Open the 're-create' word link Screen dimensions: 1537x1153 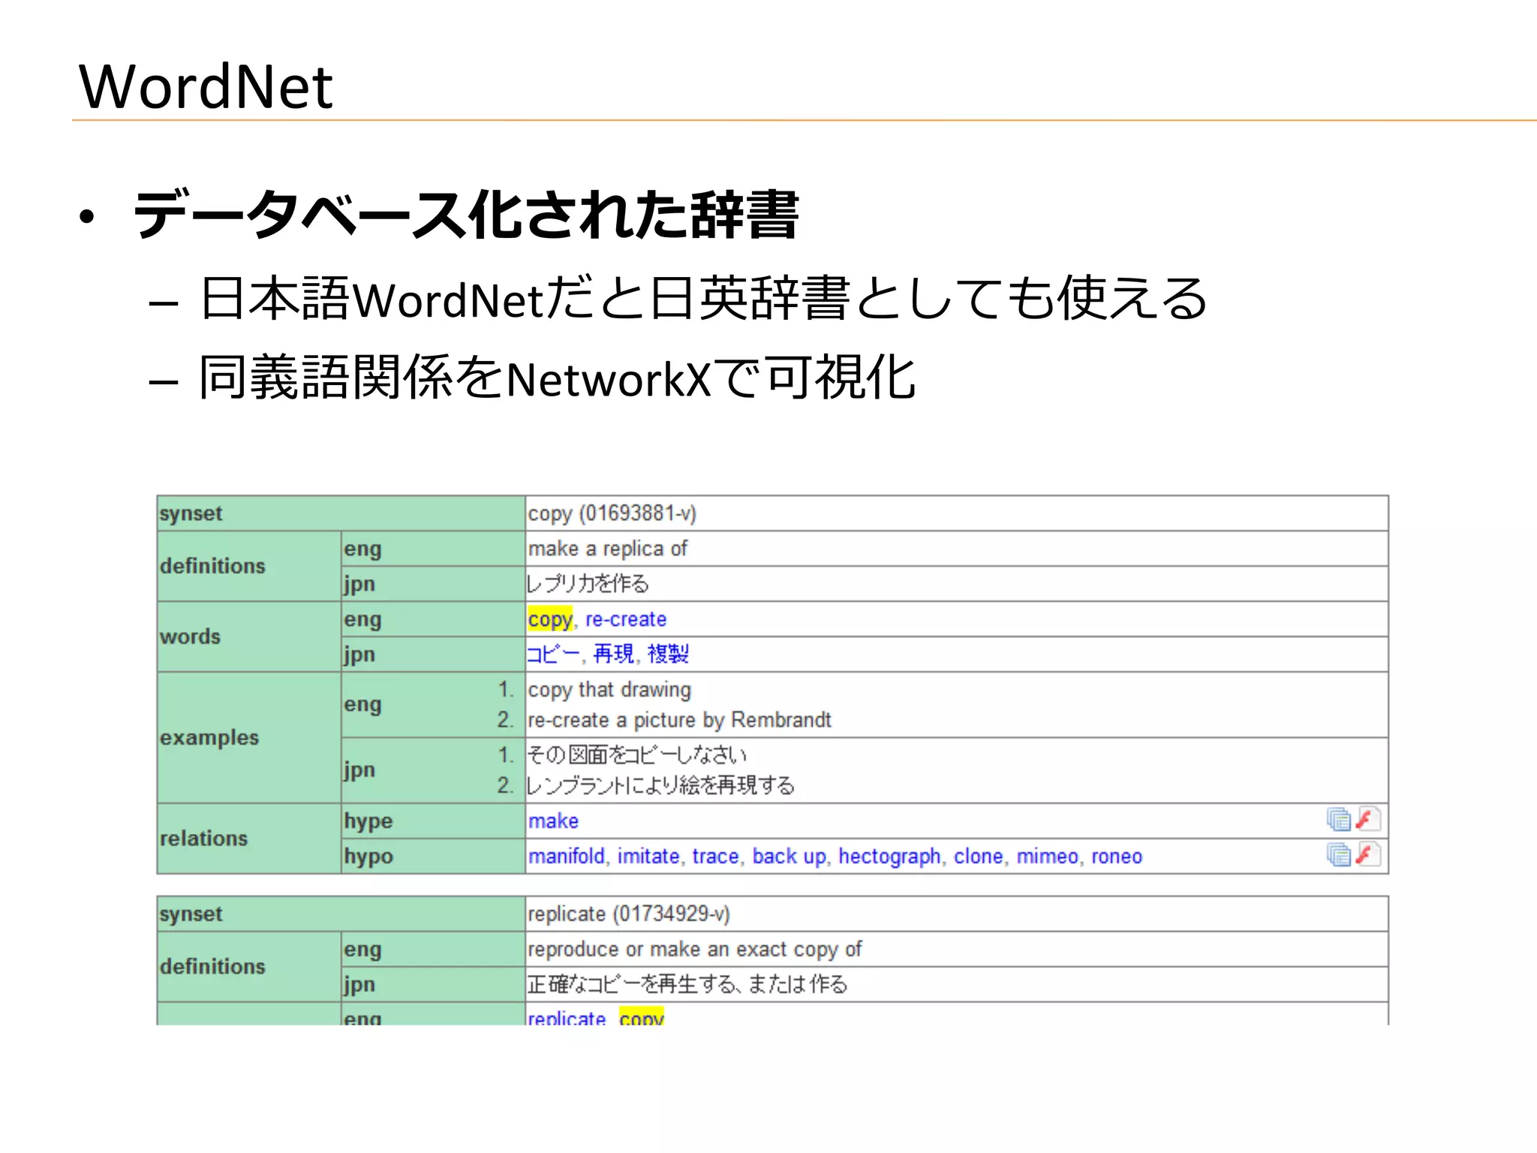point(625,619)
